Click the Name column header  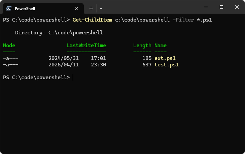tap(161, 45)
